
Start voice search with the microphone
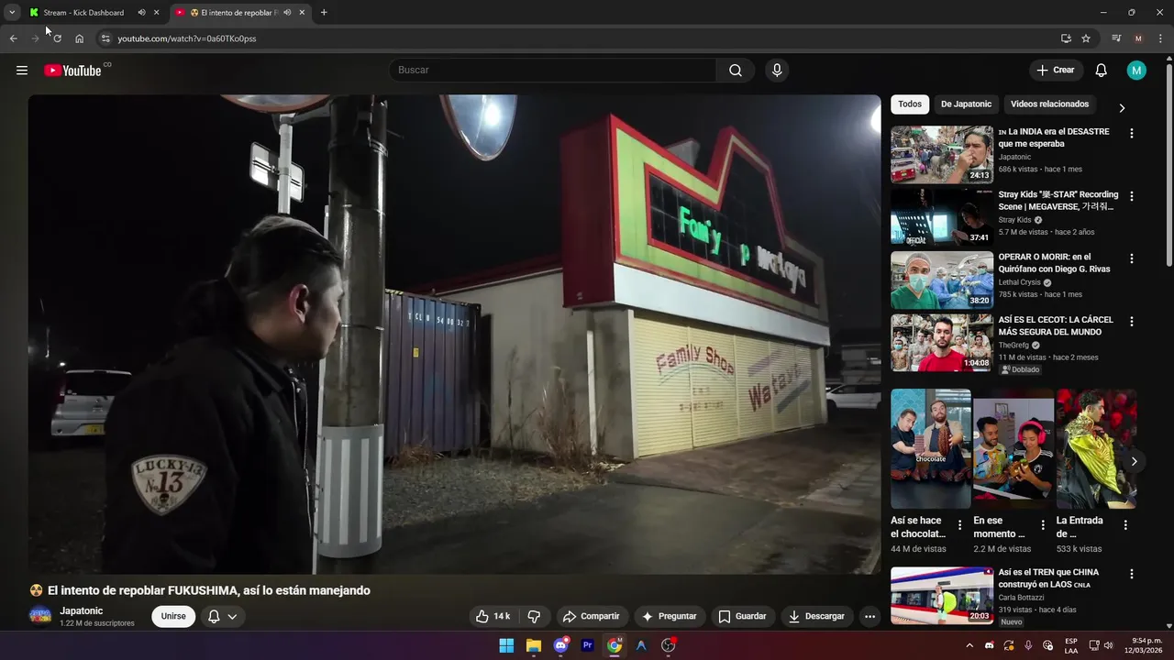[x=777, y=71]
